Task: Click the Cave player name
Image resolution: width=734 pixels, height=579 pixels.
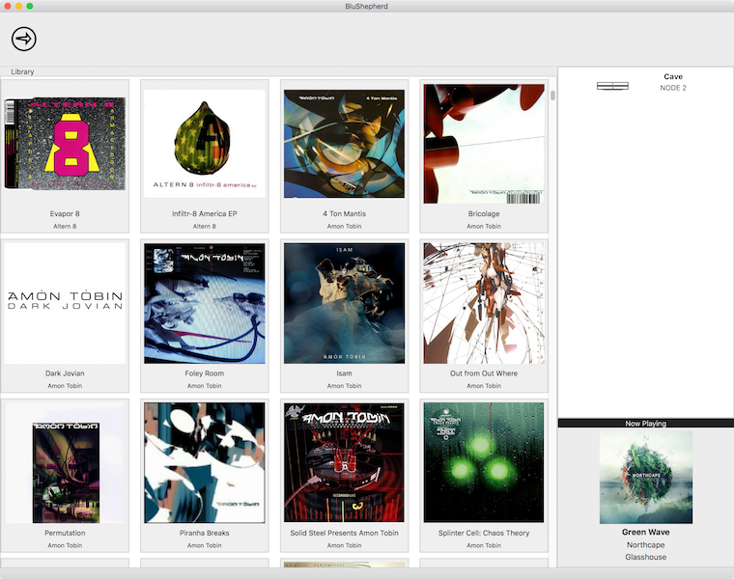Action: (673, 76)
